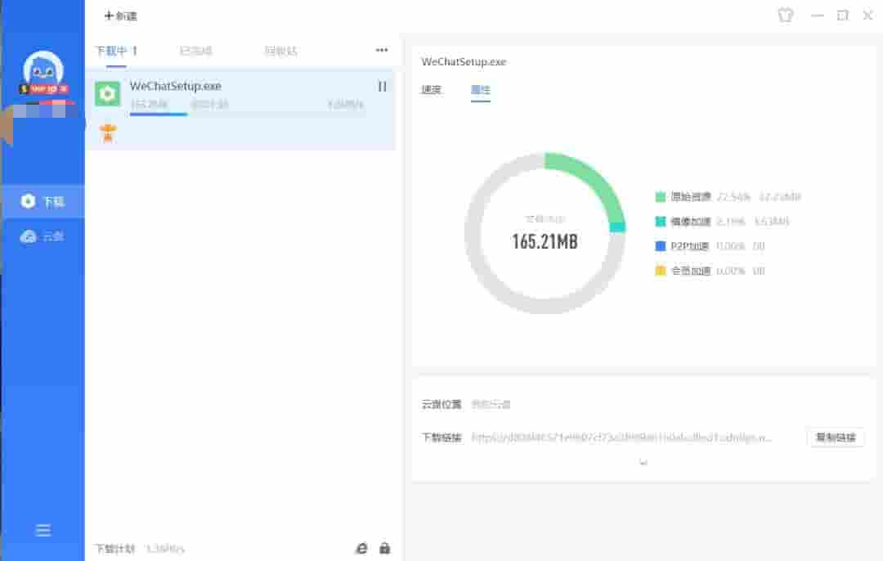Click the download plan label at bottom
Image resolution: width=883 pixels, height=561 pixels.
coord(115,549)
